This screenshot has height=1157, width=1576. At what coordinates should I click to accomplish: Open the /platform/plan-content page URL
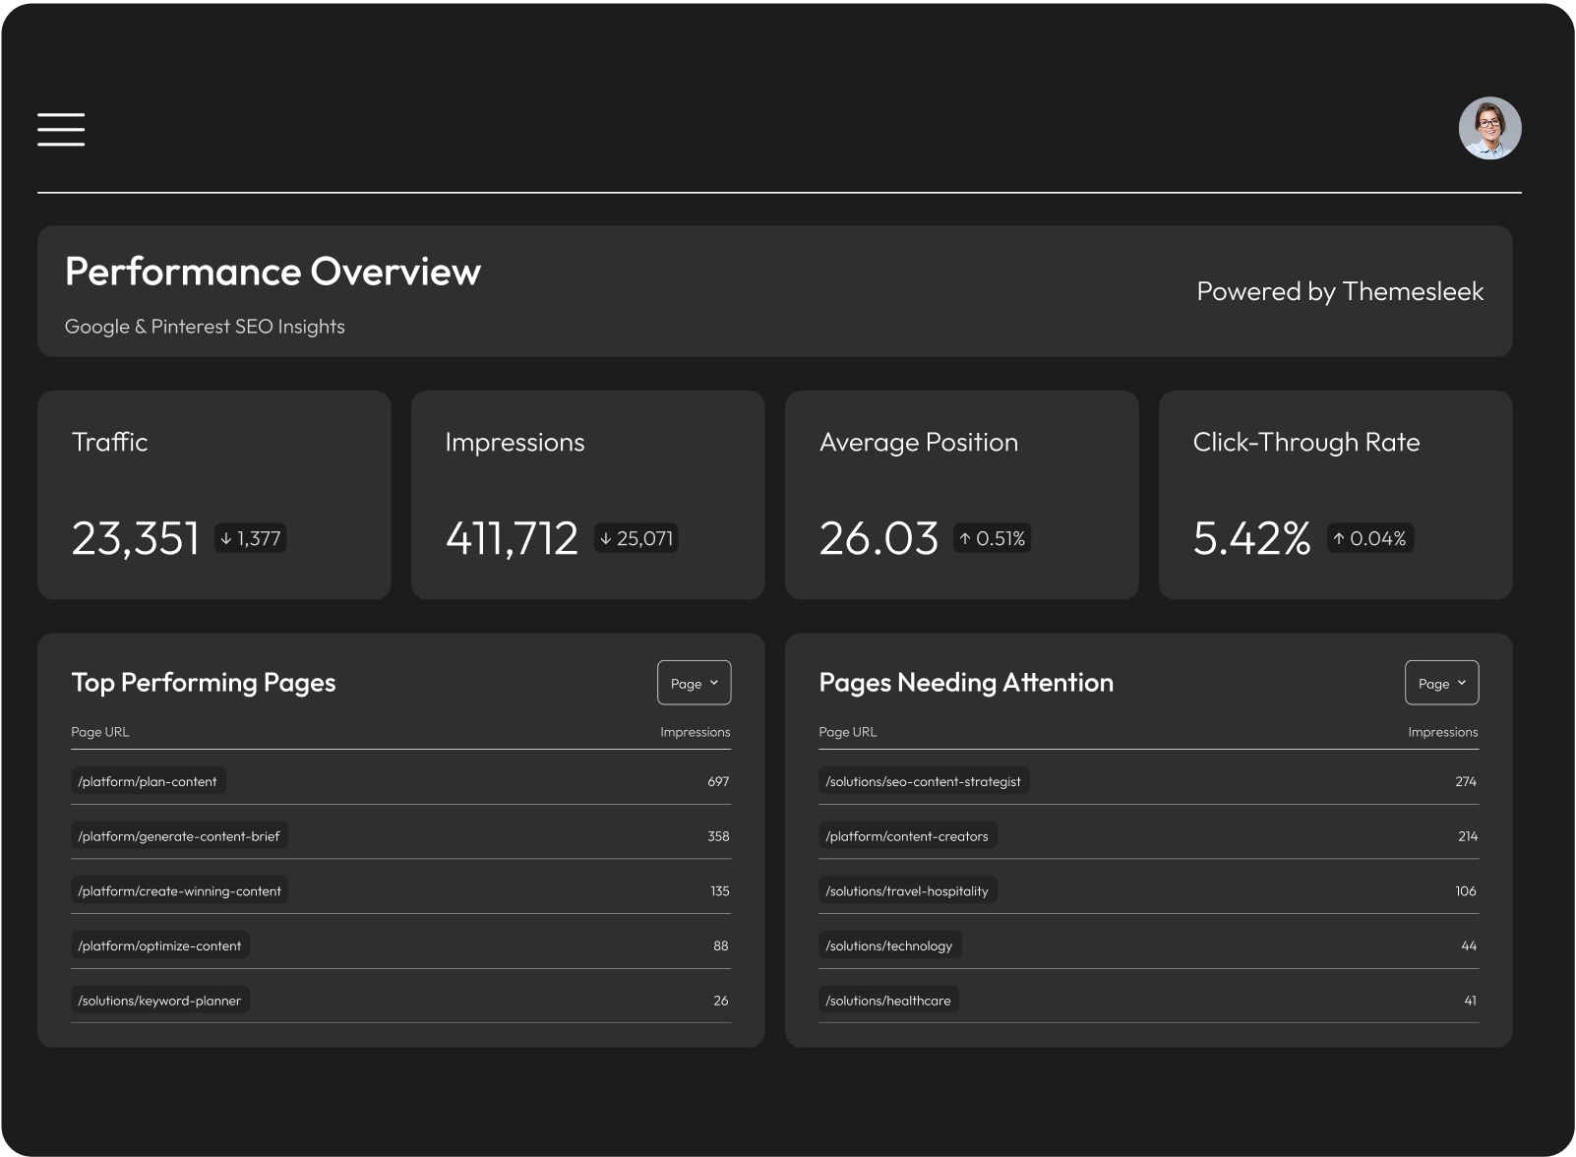[x=148, y=781]
